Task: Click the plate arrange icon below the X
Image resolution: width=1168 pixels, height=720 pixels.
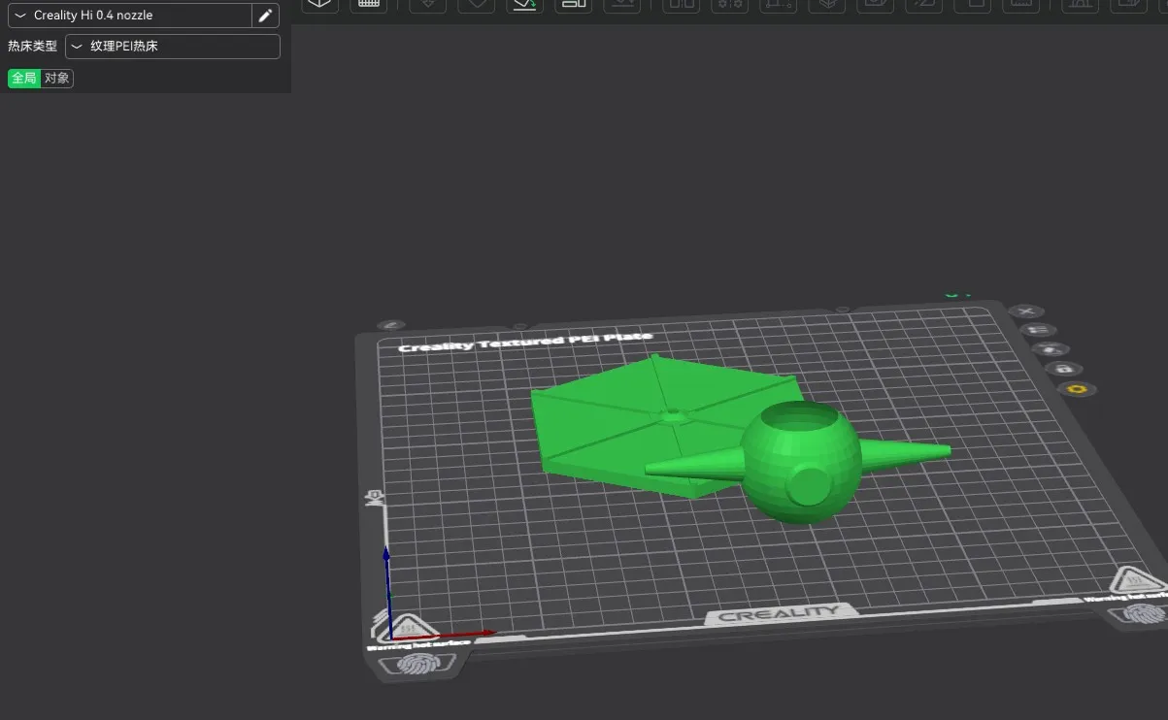Action: point(1038,331)
